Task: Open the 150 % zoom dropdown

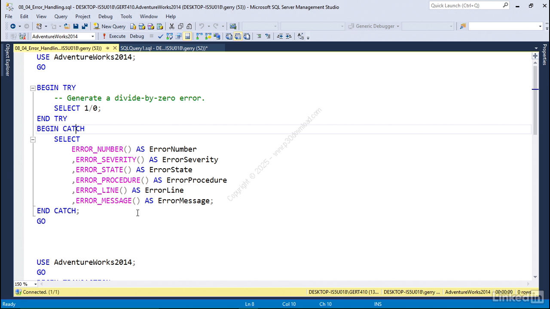Action: point(35,284)
